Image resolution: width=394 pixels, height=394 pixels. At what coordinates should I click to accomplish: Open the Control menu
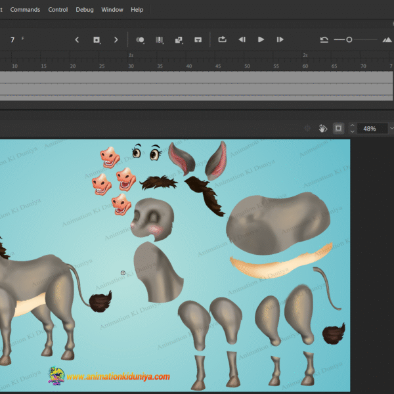pyautogui.click(x=58, y=10)
